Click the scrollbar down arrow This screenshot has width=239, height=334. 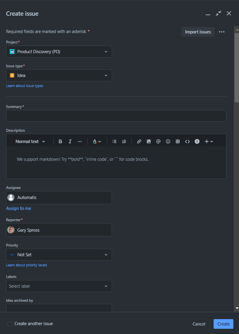(x=237, y=308)
